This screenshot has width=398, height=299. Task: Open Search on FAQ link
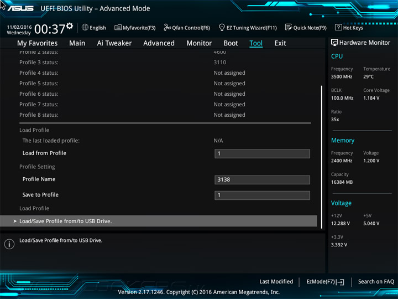point(376,281)
